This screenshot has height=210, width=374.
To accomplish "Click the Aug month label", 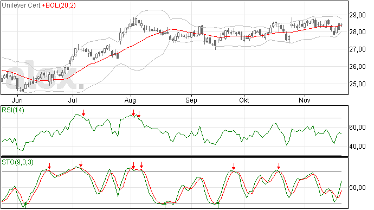I will [x=130, y=100].
